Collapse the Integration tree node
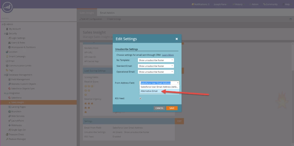Image resolution: width=294 pixels, height=146 pixels. (x=5, y=93)
